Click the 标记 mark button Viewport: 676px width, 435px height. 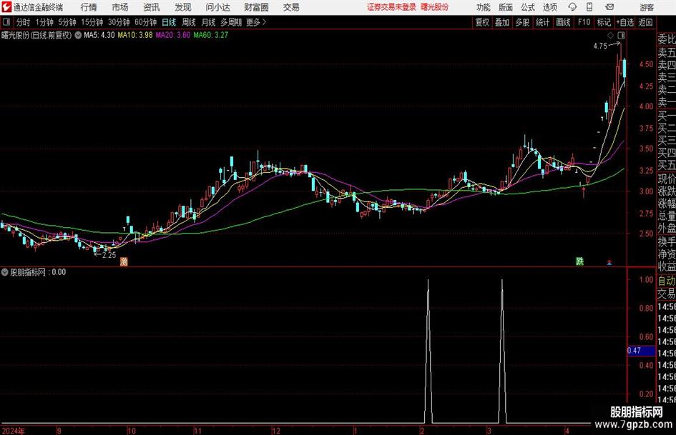pos(604,22)
